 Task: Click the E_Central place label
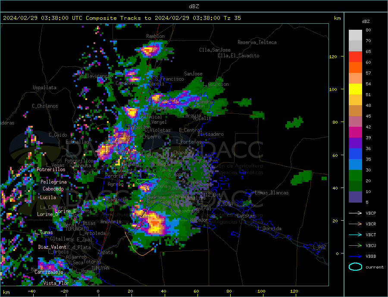(190, 130)
